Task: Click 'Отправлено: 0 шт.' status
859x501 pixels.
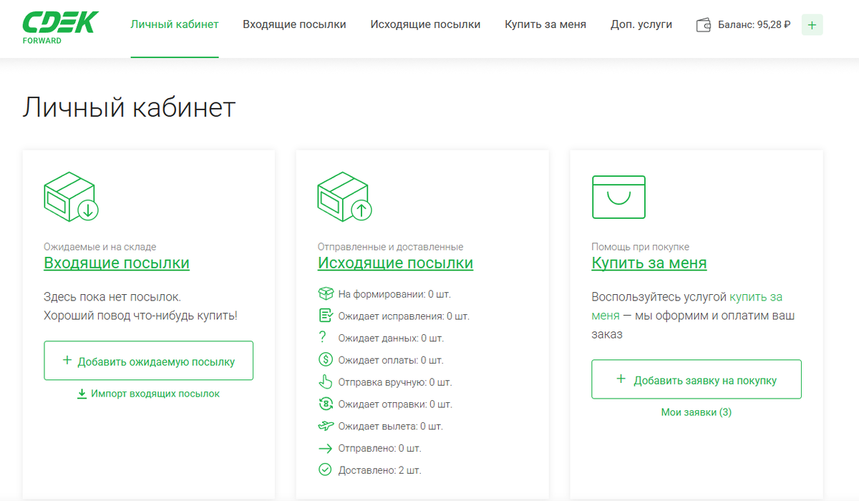Action: click(x=379, y=449)
